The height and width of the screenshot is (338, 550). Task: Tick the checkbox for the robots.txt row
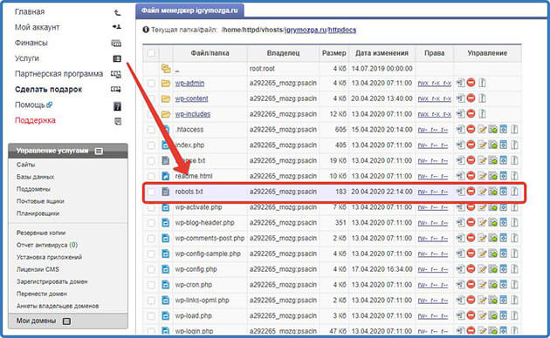coord(151,192)
